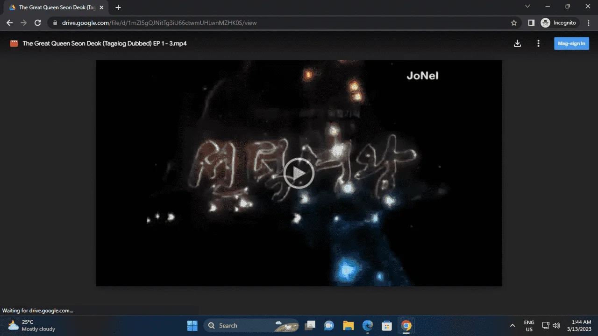This screenshot has width=598, height=336.
Task: Open the Chat app on taskbar
Action: coord(329,325)
